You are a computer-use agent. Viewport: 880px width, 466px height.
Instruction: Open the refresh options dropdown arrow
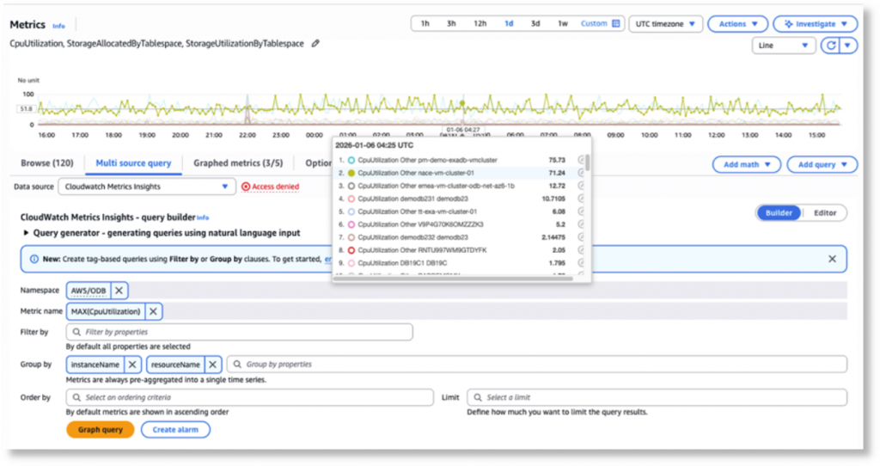848,46
